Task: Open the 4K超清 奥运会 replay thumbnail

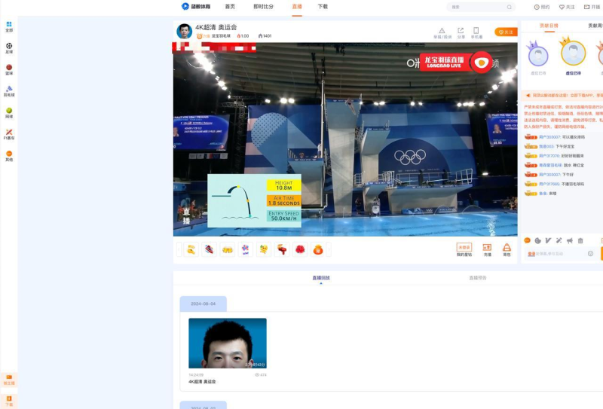Action: [x=227, y=343]
